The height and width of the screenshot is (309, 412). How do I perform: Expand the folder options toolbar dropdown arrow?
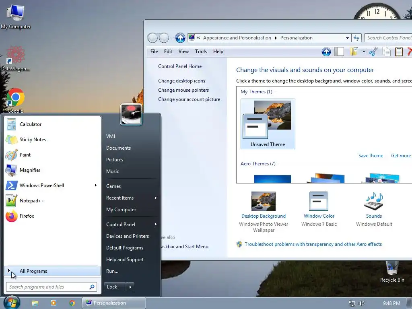coord(364,51)
